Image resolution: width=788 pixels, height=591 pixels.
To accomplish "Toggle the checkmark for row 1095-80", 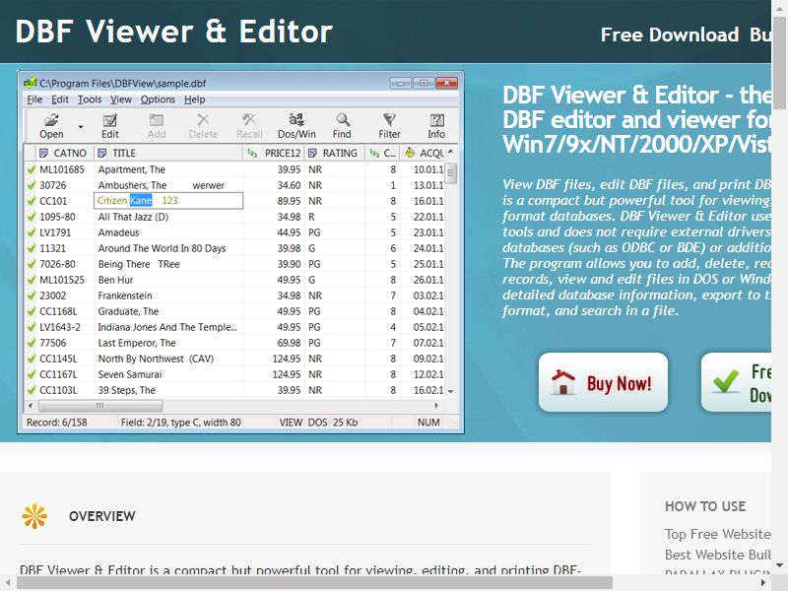I will [32, 217].
